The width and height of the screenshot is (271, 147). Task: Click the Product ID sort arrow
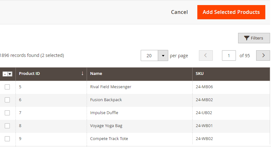[82, 73]
